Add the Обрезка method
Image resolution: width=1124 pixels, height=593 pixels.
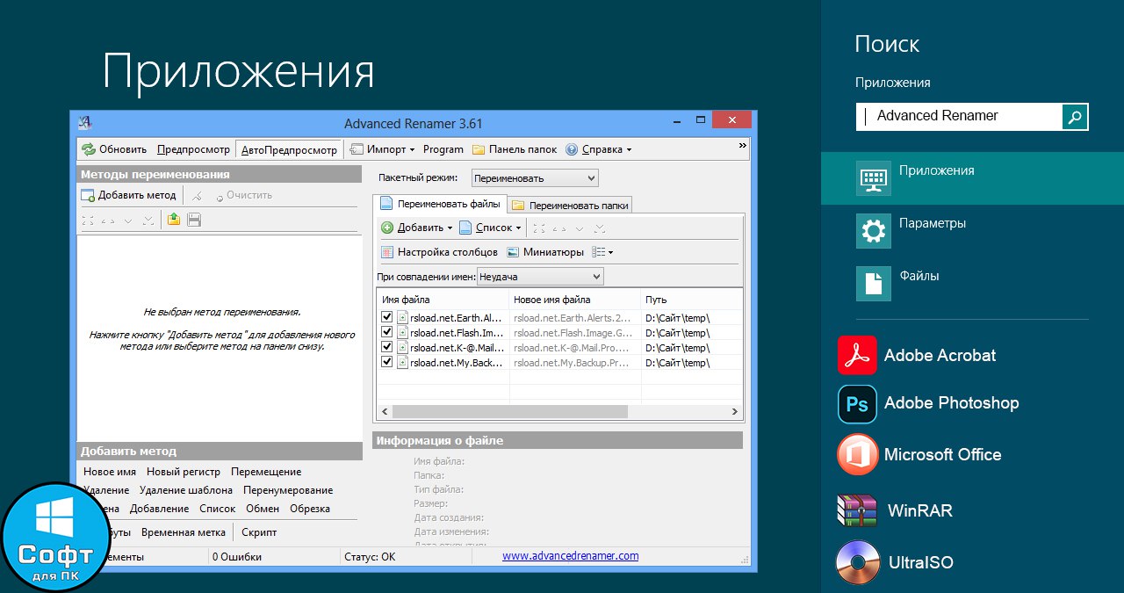click(310, 509)
